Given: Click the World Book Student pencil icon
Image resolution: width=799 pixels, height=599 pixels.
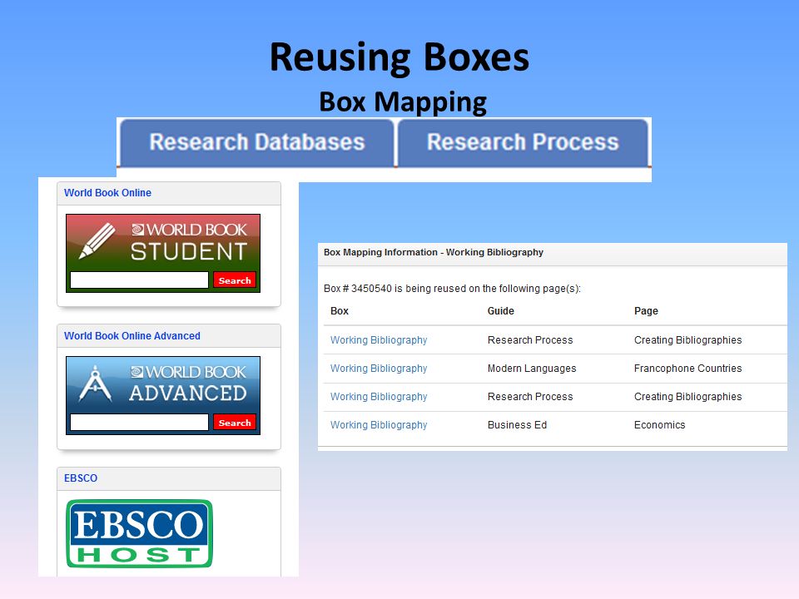Looking at the screenshot, I should (97, 241).
